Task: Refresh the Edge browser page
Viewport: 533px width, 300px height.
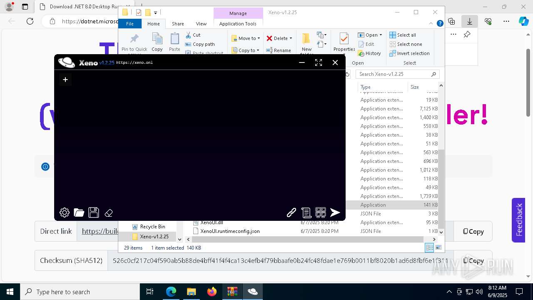Action: 30,21
